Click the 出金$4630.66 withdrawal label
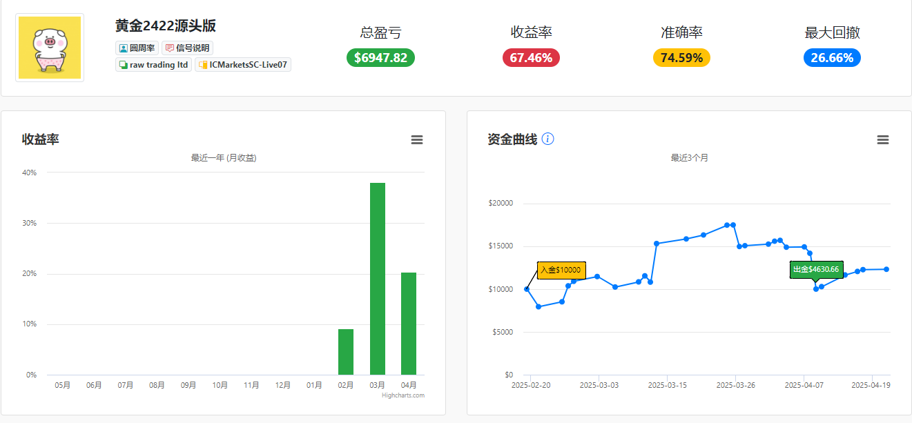Image resolution: width=912 pixels, height=423 pixels. pyautogui.click(x=816, y=270)
